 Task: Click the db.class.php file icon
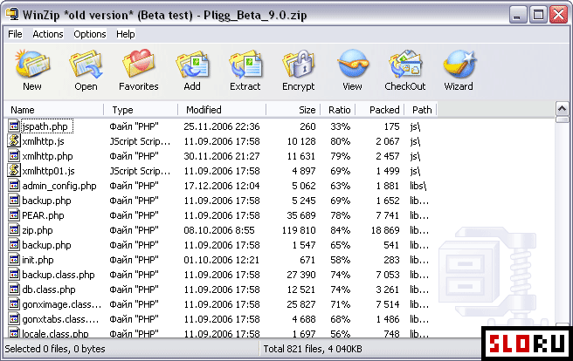14,289
